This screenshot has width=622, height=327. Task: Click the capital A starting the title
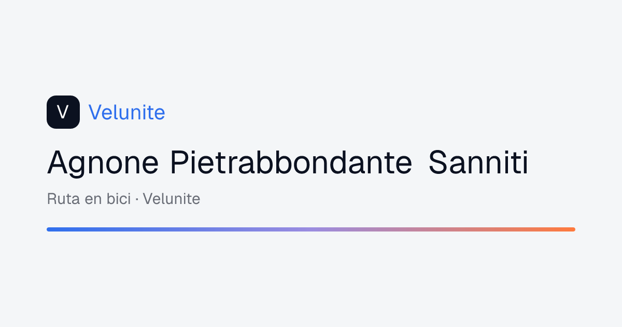click(x=59, y=162)
